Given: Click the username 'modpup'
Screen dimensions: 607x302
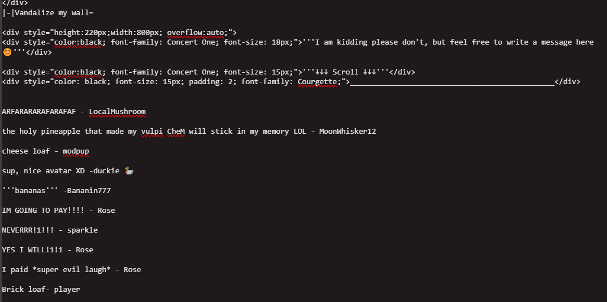Looking at the screenshot, I should click(x=76, y=151).
